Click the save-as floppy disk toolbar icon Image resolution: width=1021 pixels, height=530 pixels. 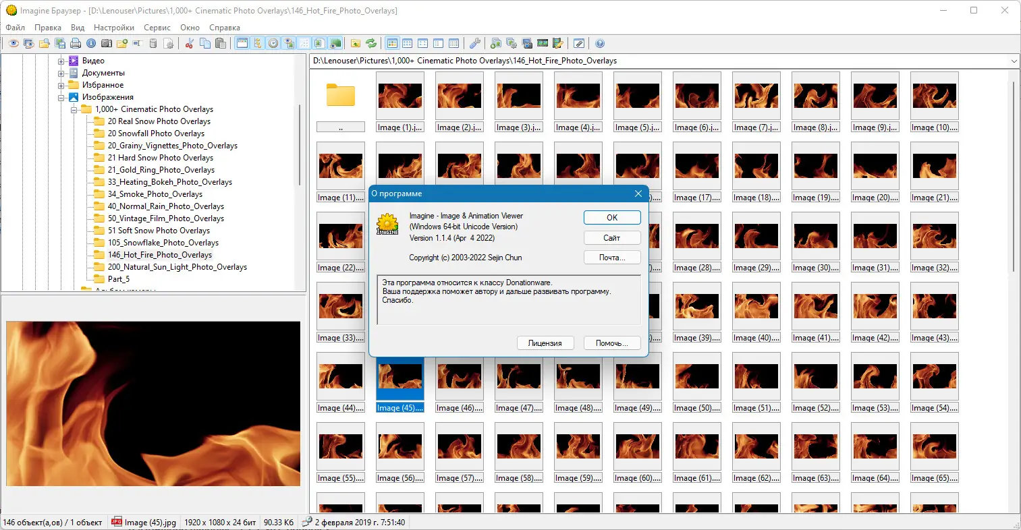(59, 43)
